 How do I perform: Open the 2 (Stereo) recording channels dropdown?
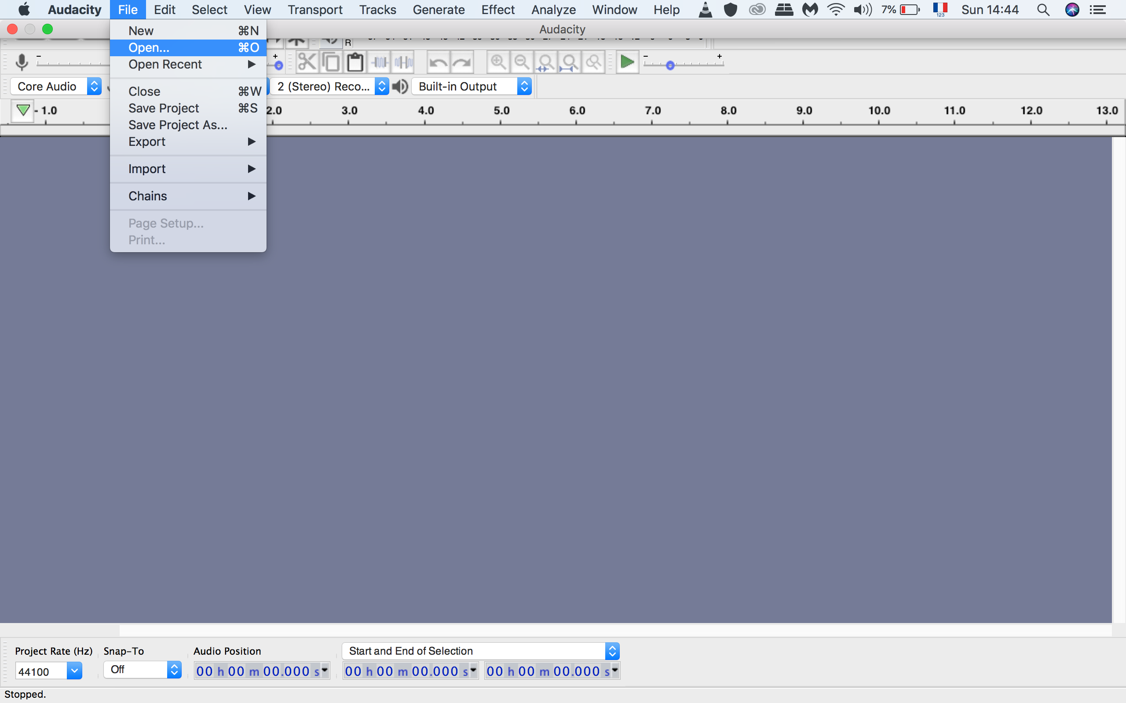(x=329, y=87)
